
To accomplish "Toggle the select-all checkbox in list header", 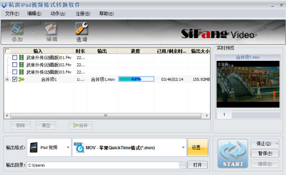I will (7, 51).
